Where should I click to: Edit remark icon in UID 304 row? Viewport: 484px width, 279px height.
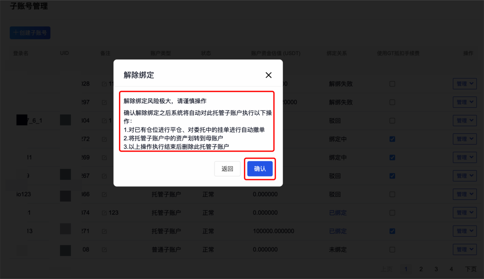pyautogui.click(x=104, y=121)
